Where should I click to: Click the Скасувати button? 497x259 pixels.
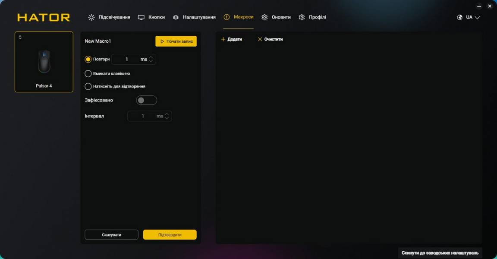pos(112,234)
